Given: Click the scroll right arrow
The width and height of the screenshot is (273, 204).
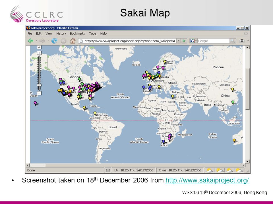Looking at the screenshot, I should tap(243, 165).
